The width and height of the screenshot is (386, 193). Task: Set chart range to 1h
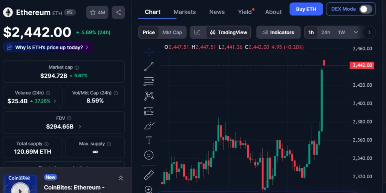point(311,32)
